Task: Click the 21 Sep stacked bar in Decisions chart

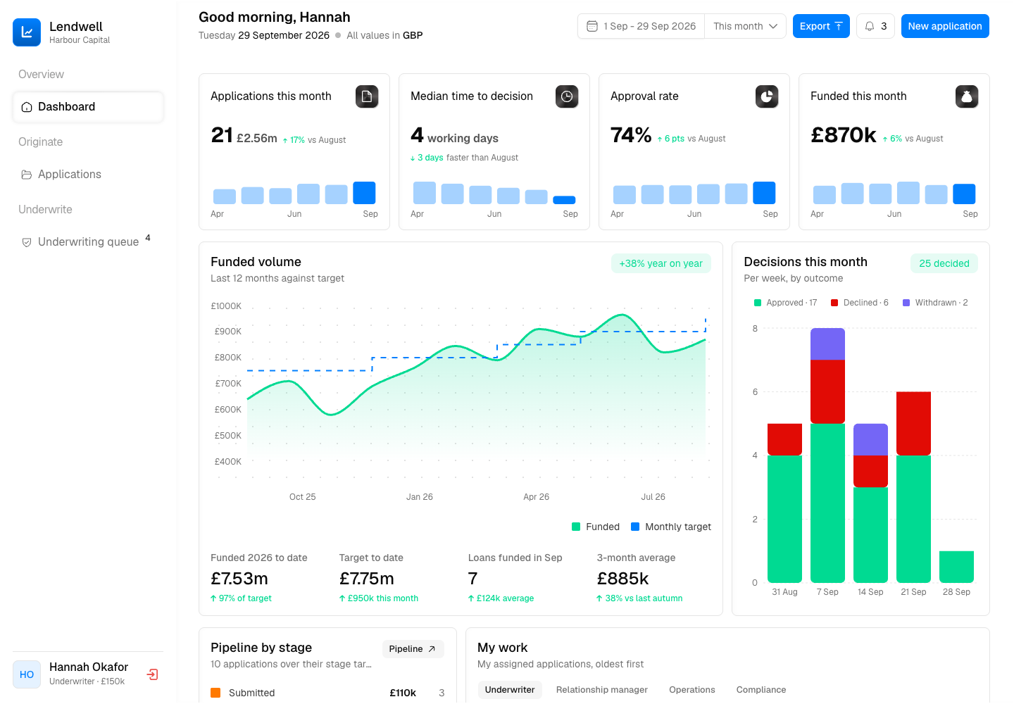Action: click(x=913, y=487)
